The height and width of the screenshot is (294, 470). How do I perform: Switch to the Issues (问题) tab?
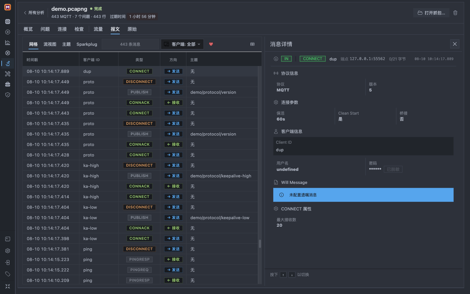click(x=45, y=29)
